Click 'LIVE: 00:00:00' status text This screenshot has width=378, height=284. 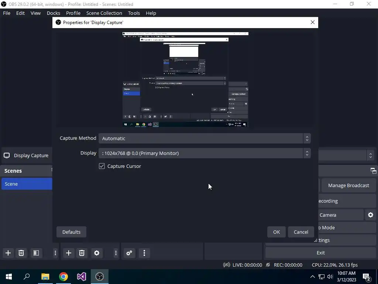(x=247, y=265)
